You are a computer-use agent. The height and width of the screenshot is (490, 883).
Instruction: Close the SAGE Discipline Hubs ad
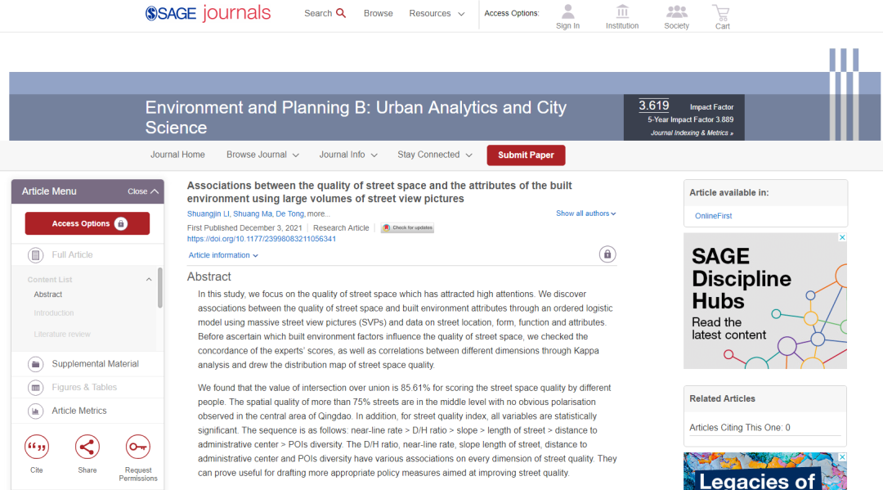[x=842, y=238]
